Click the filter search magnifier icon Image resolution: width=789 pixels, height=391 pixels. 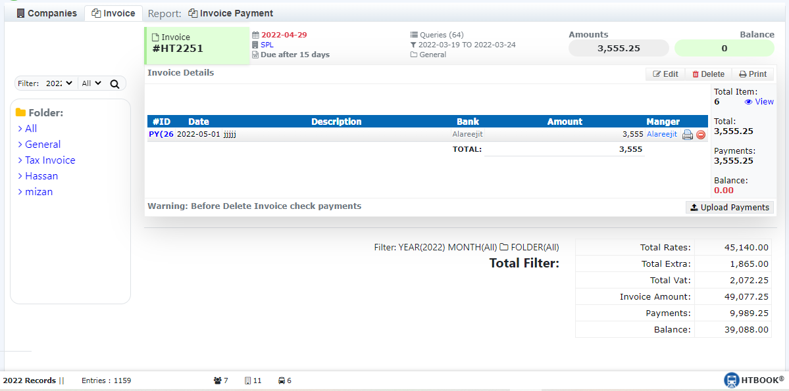[115, 84]
